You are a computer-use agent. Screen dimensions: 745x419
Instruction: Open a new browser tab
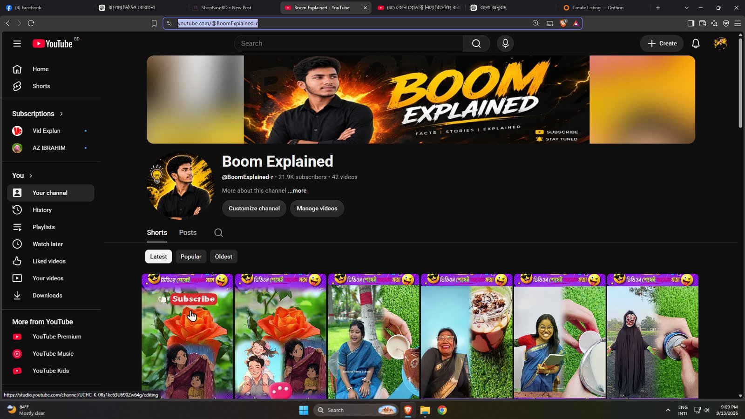(x=658, y=8)
